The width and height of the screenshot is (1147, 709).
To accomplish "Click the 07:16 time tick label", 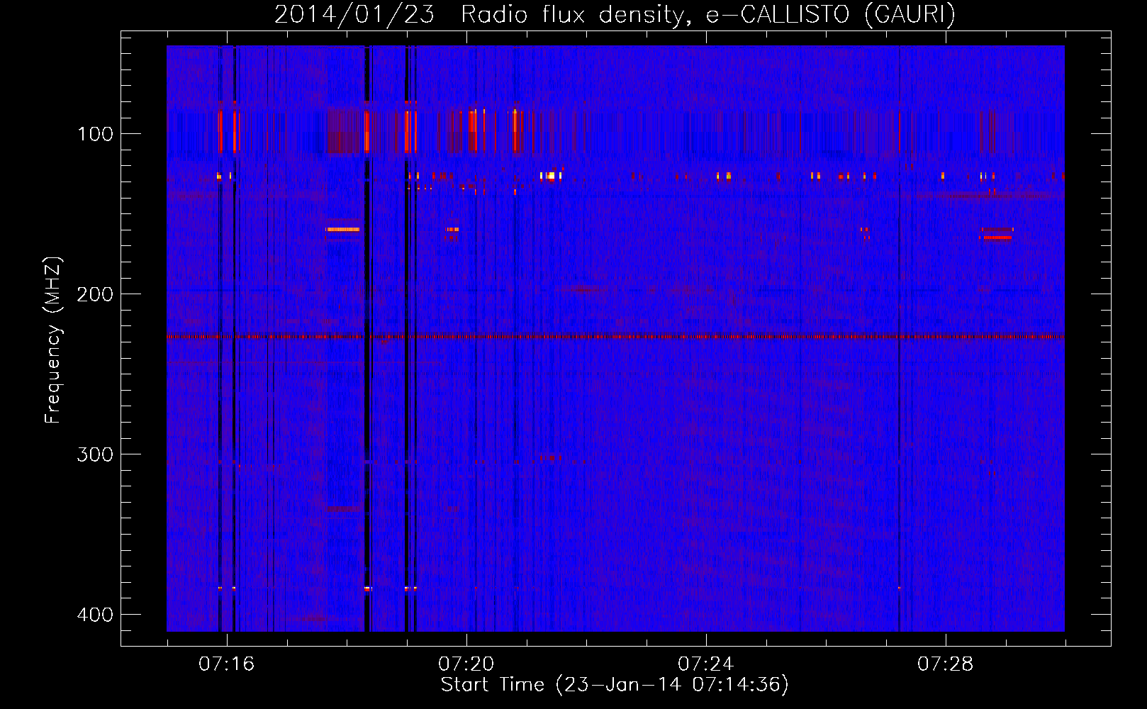I will tap(226, 664).
